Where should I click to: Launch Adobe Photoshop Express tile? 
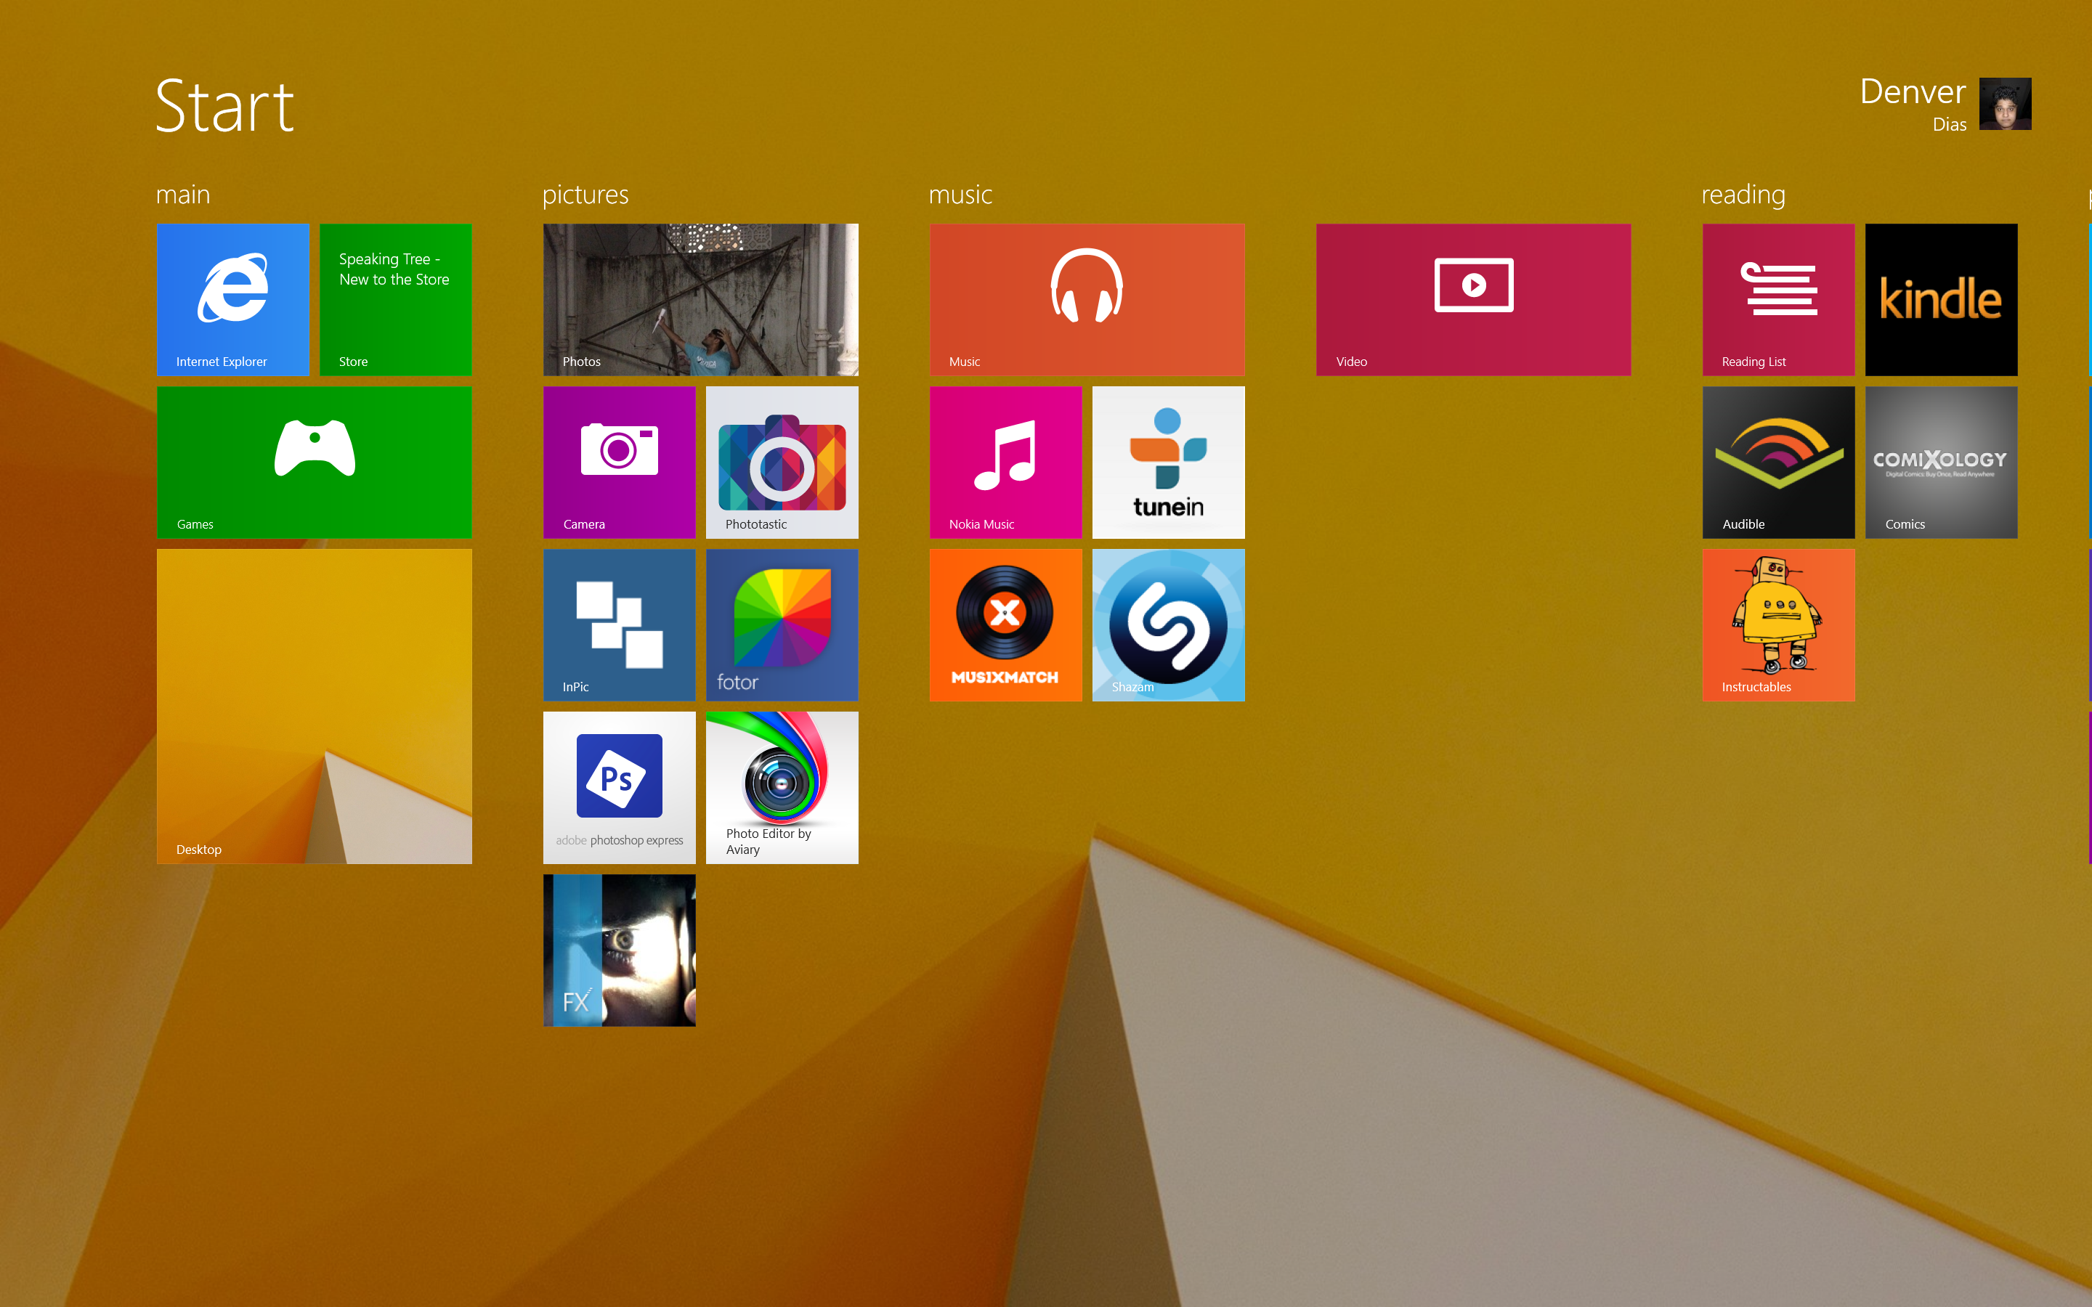click(619, 788)
